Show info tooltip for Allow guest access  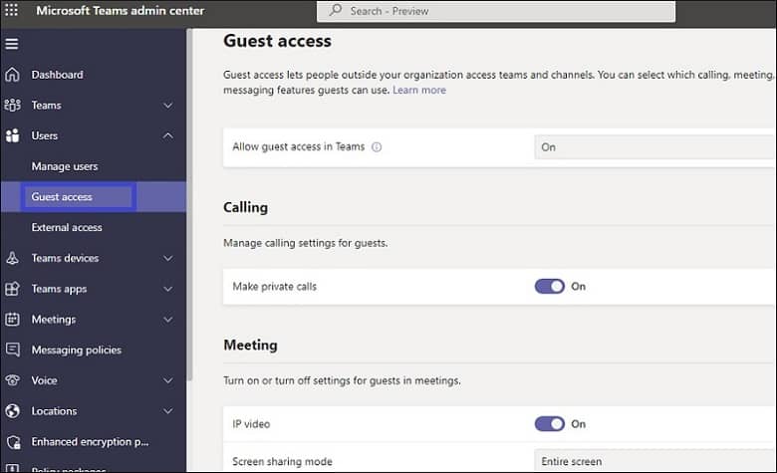[377, 147]
